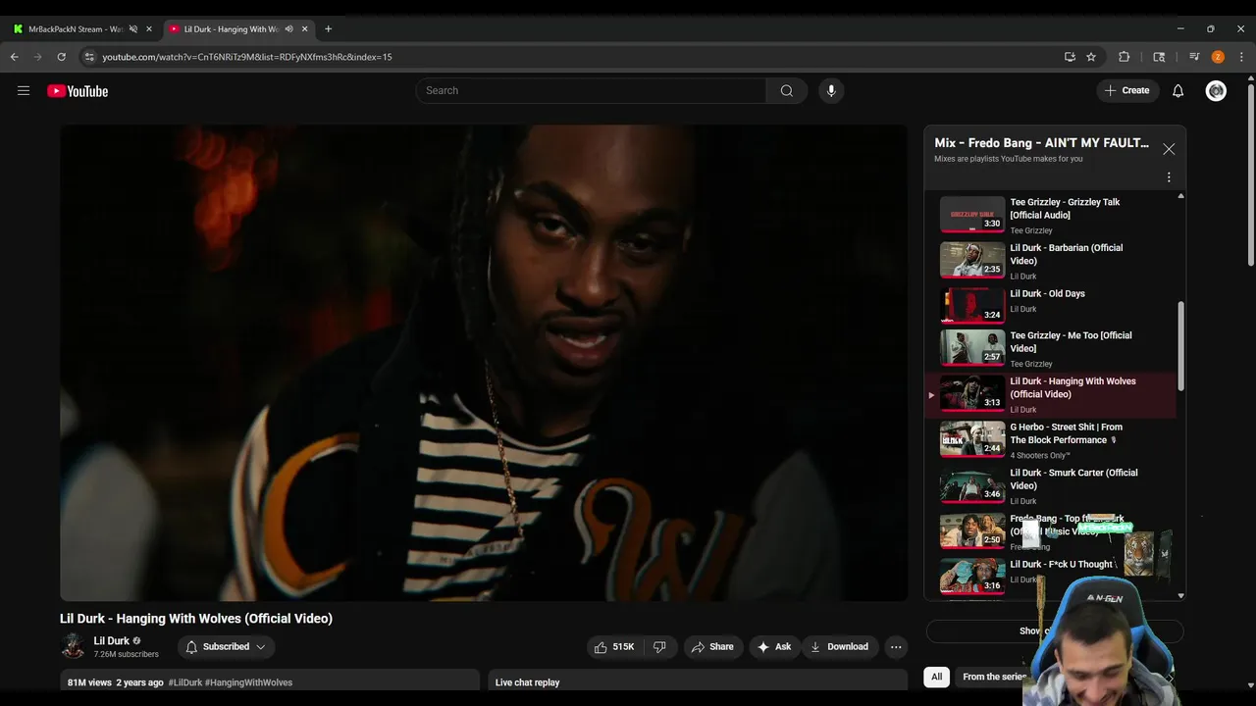Go back in the browser

(x=14, y=57)
